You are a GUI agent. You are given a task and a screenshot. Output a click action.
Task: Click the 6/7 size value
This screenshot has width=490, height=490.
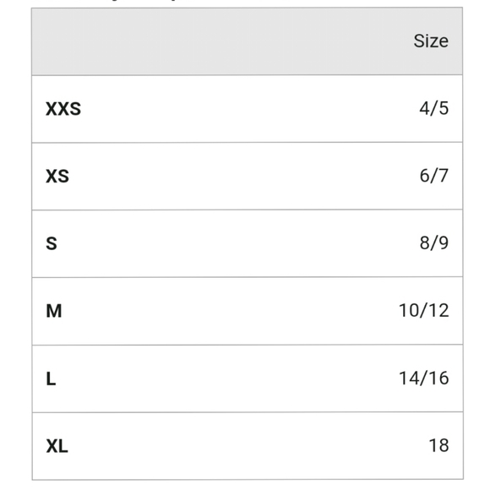[434, 176]
